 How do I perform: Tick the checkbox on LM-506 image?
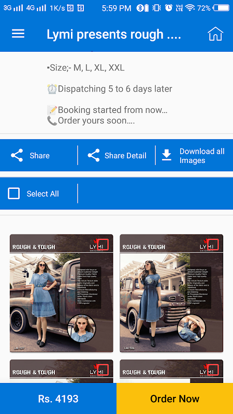213,244
